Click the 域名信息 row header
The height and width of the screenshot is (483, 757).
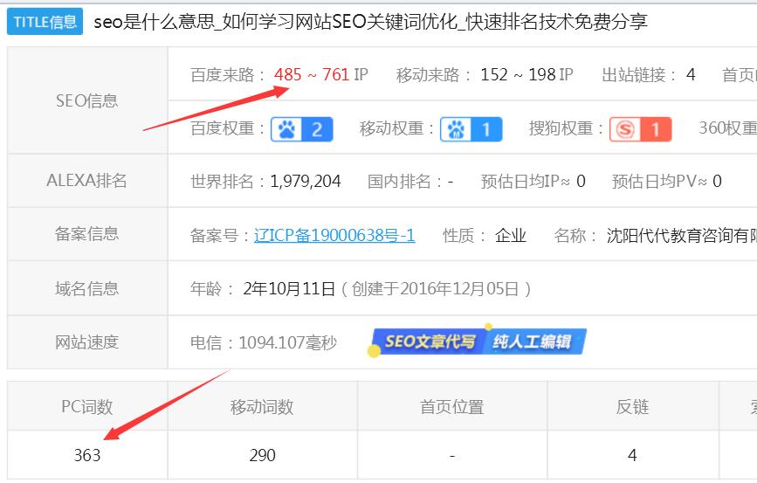point(87,288)
